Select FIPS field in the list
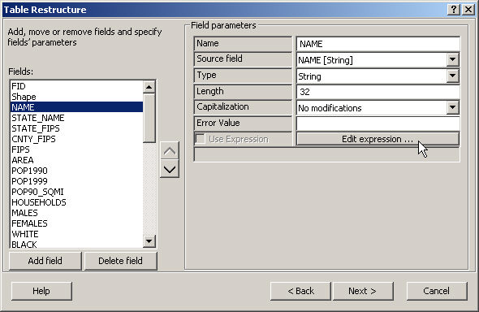Viewport: 479px width, 312px height. (x=76, y=149)
